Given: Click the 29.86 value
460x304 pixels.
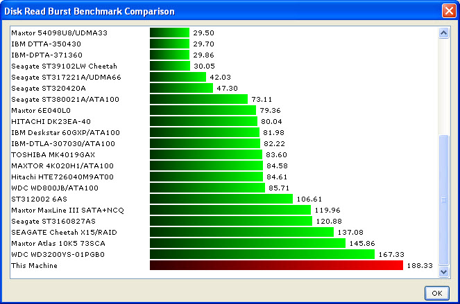Looking at the screenshot, I should pyautogui.click(x=203, y=55).
